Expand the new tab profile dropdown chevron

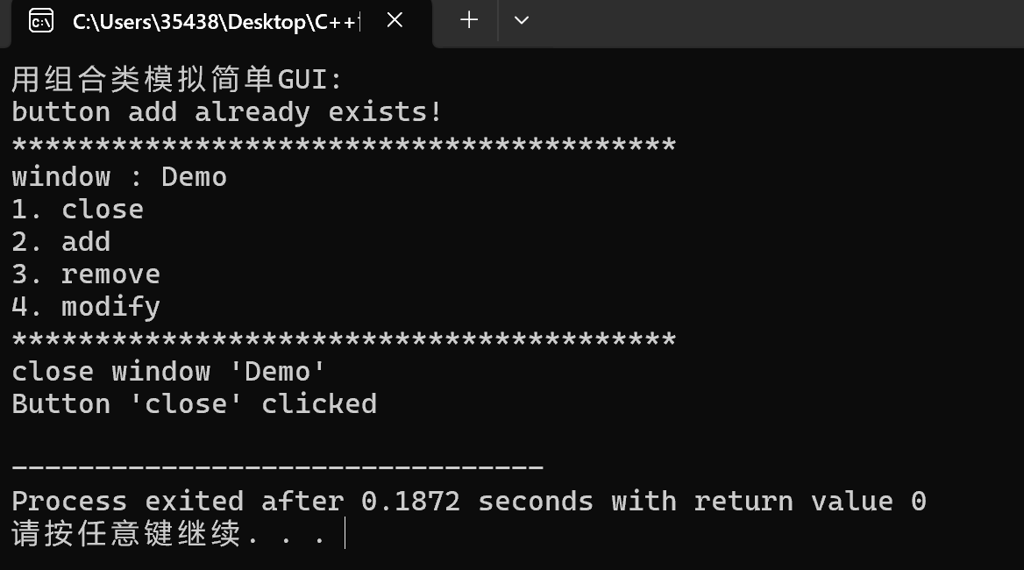(521, 20)
